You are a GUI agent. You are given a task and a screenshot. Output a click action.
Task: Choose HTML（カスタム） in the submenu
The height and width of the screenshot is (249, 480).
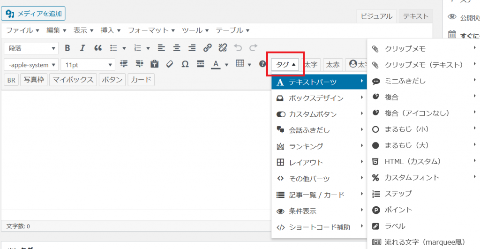(424, 161)
